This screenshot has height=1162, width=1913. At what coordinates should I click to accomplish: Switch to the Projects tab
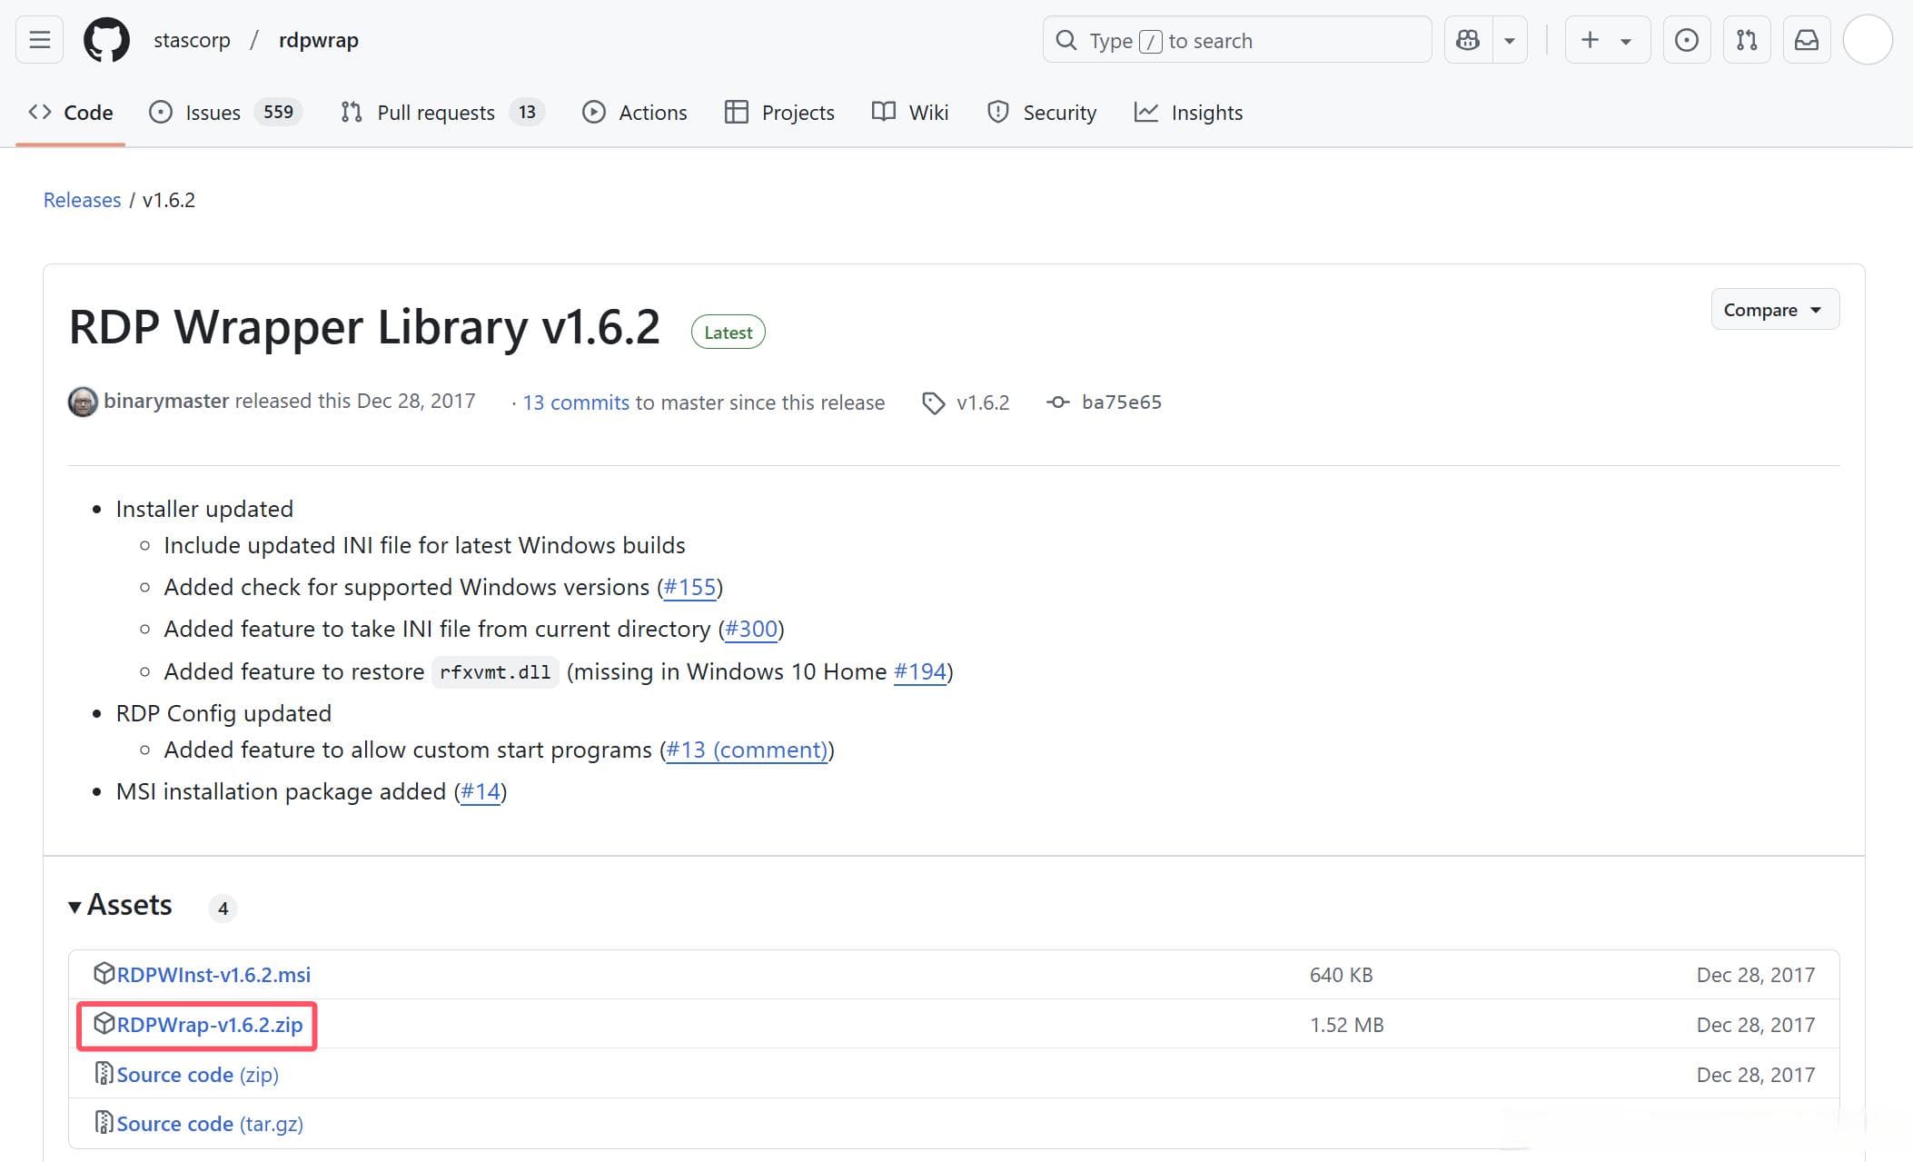pos(779,112)
